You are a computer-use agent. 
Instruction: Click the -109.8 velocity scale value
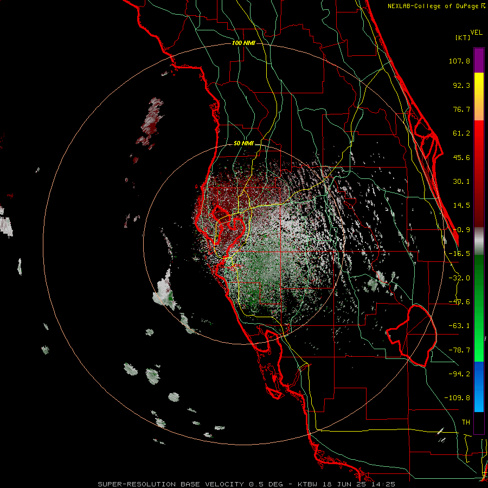click(457, 398)
